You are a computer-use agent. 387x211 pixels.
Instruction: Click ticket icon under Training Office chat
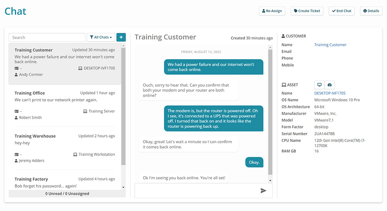(x=17, y=111)
